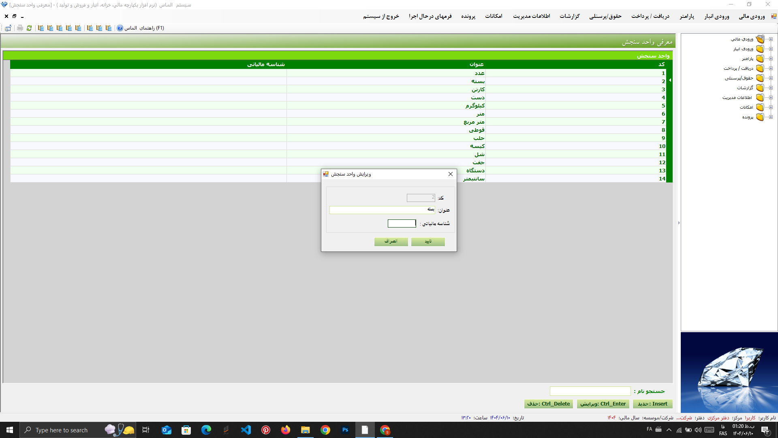Open the دریافت / پرداخت menu
778x438 pixels.
(650, 16)
